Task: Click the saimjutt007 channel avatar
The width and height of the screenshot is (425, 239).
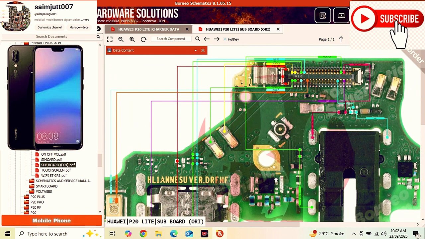Action: [x=16, y=17]
